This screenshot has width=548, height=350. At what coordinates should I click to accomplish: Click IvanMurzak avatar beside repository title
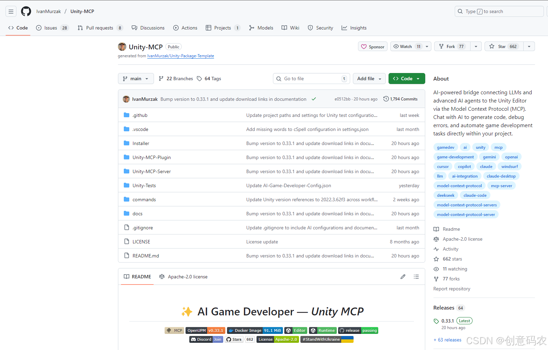coord(122,47)
